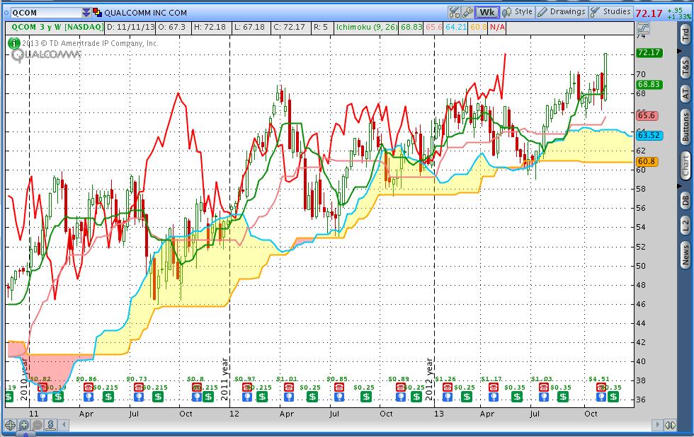Click the '+1.33%' change readout
694x437 pixels.
tap(679, 17)
